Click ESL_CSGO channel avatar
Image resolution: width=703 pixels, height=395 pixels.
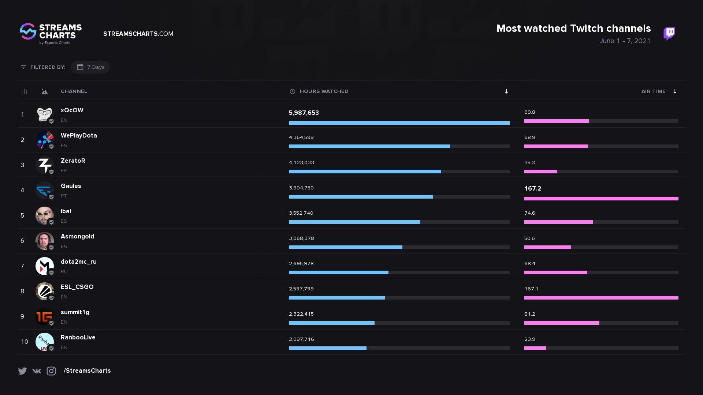click(45, 291)
